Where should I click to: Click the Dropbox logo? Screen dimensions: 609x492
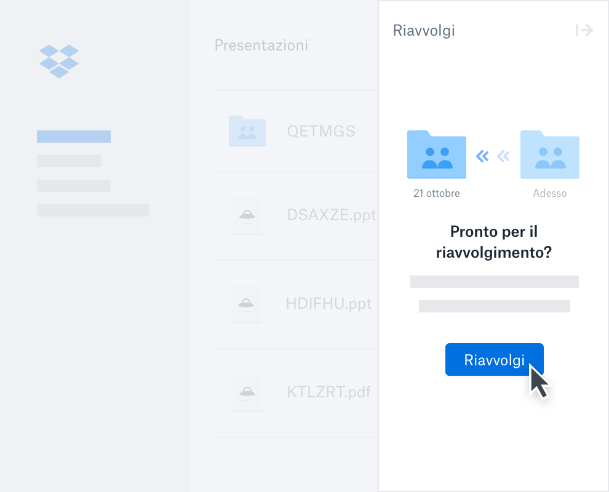[59, 61]
